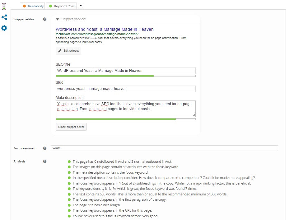Open the blue snippet preview title link
Image resolution: width=289 pixels, height=220 pixels.
105,29
